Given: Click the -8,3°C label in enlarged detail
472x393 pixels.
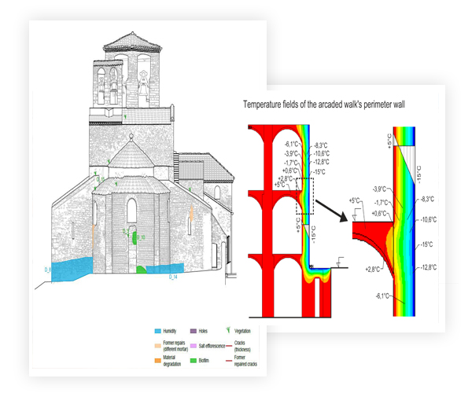Looking at the screenshot, I should point(428,200).
